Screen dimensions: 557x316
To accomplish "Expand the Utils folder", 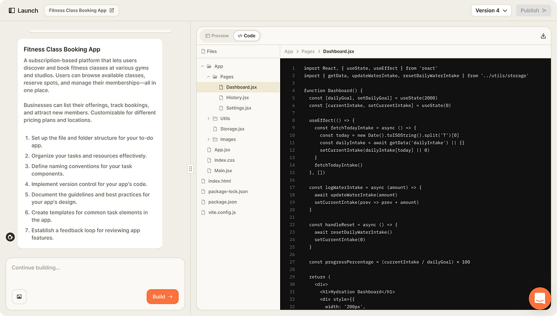I will pos(208,118).
